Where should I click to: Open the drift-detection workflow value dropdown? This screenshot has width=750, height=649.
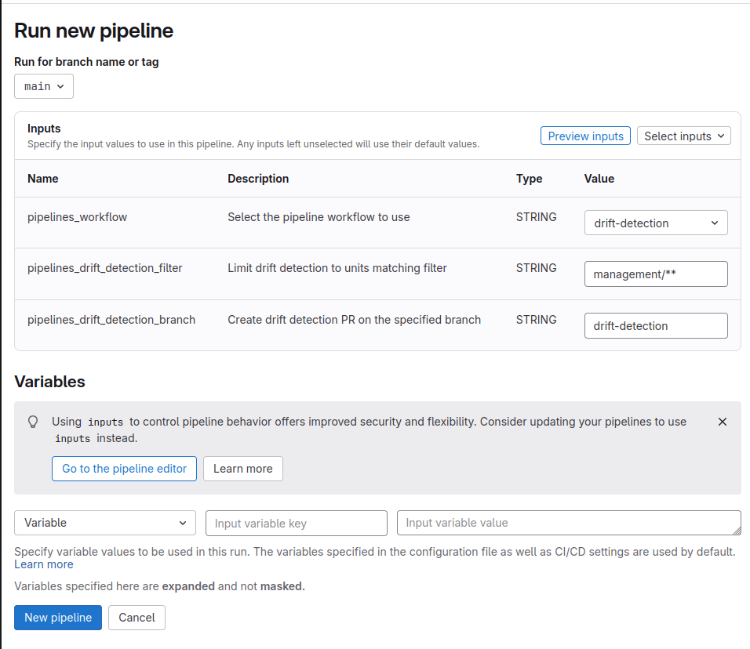pyautogui.click(x=656, y=223)
